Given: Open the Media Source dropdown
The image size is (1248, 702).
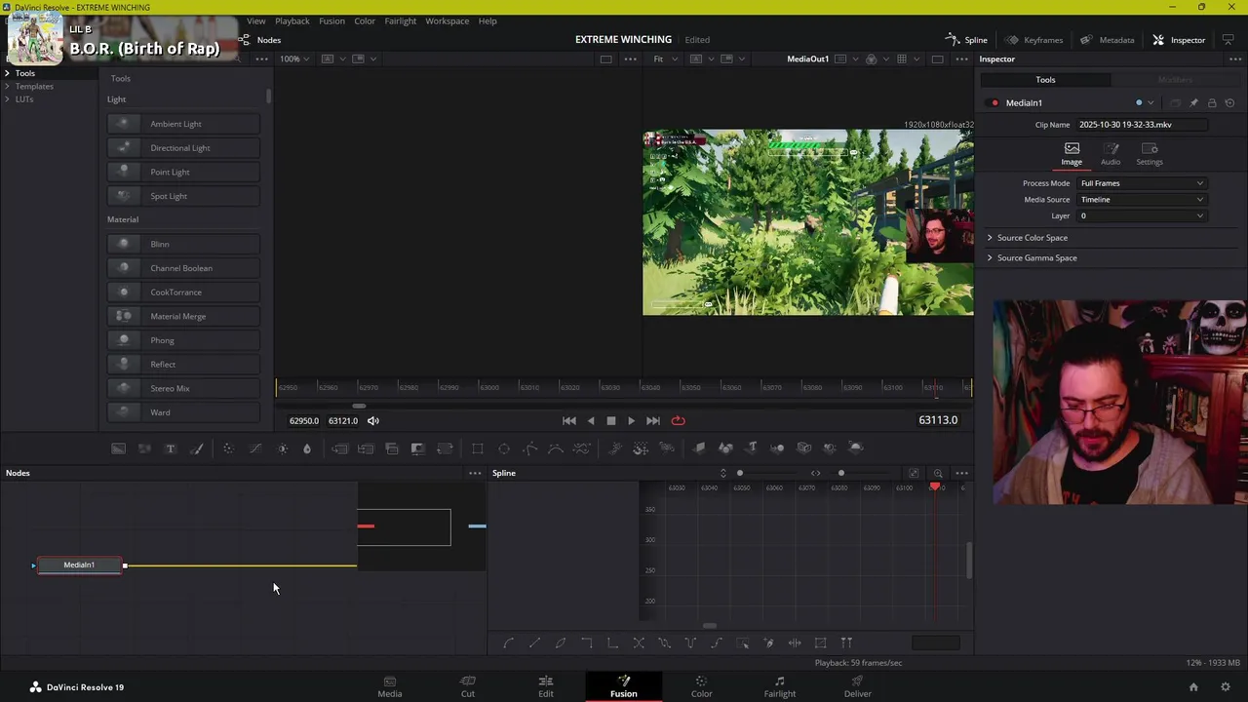Looking at the screenshot, I should (1142, 200).
